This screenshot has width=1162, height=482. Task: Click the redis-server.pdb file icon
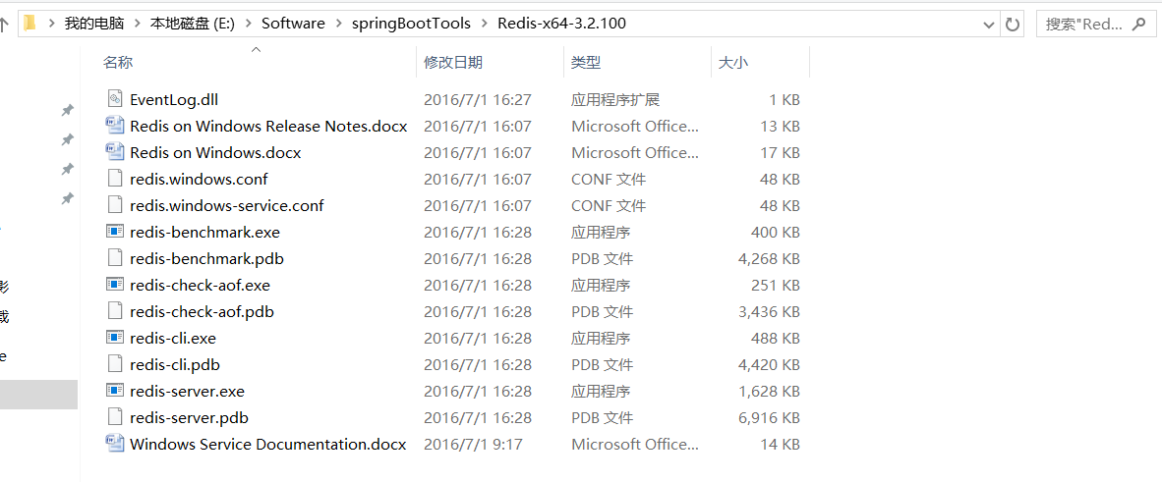pos(114,417)
